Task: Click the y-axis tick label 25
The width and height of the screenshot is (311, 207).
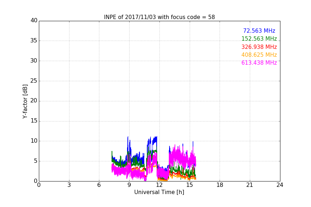Action: (x=34, y=81)
